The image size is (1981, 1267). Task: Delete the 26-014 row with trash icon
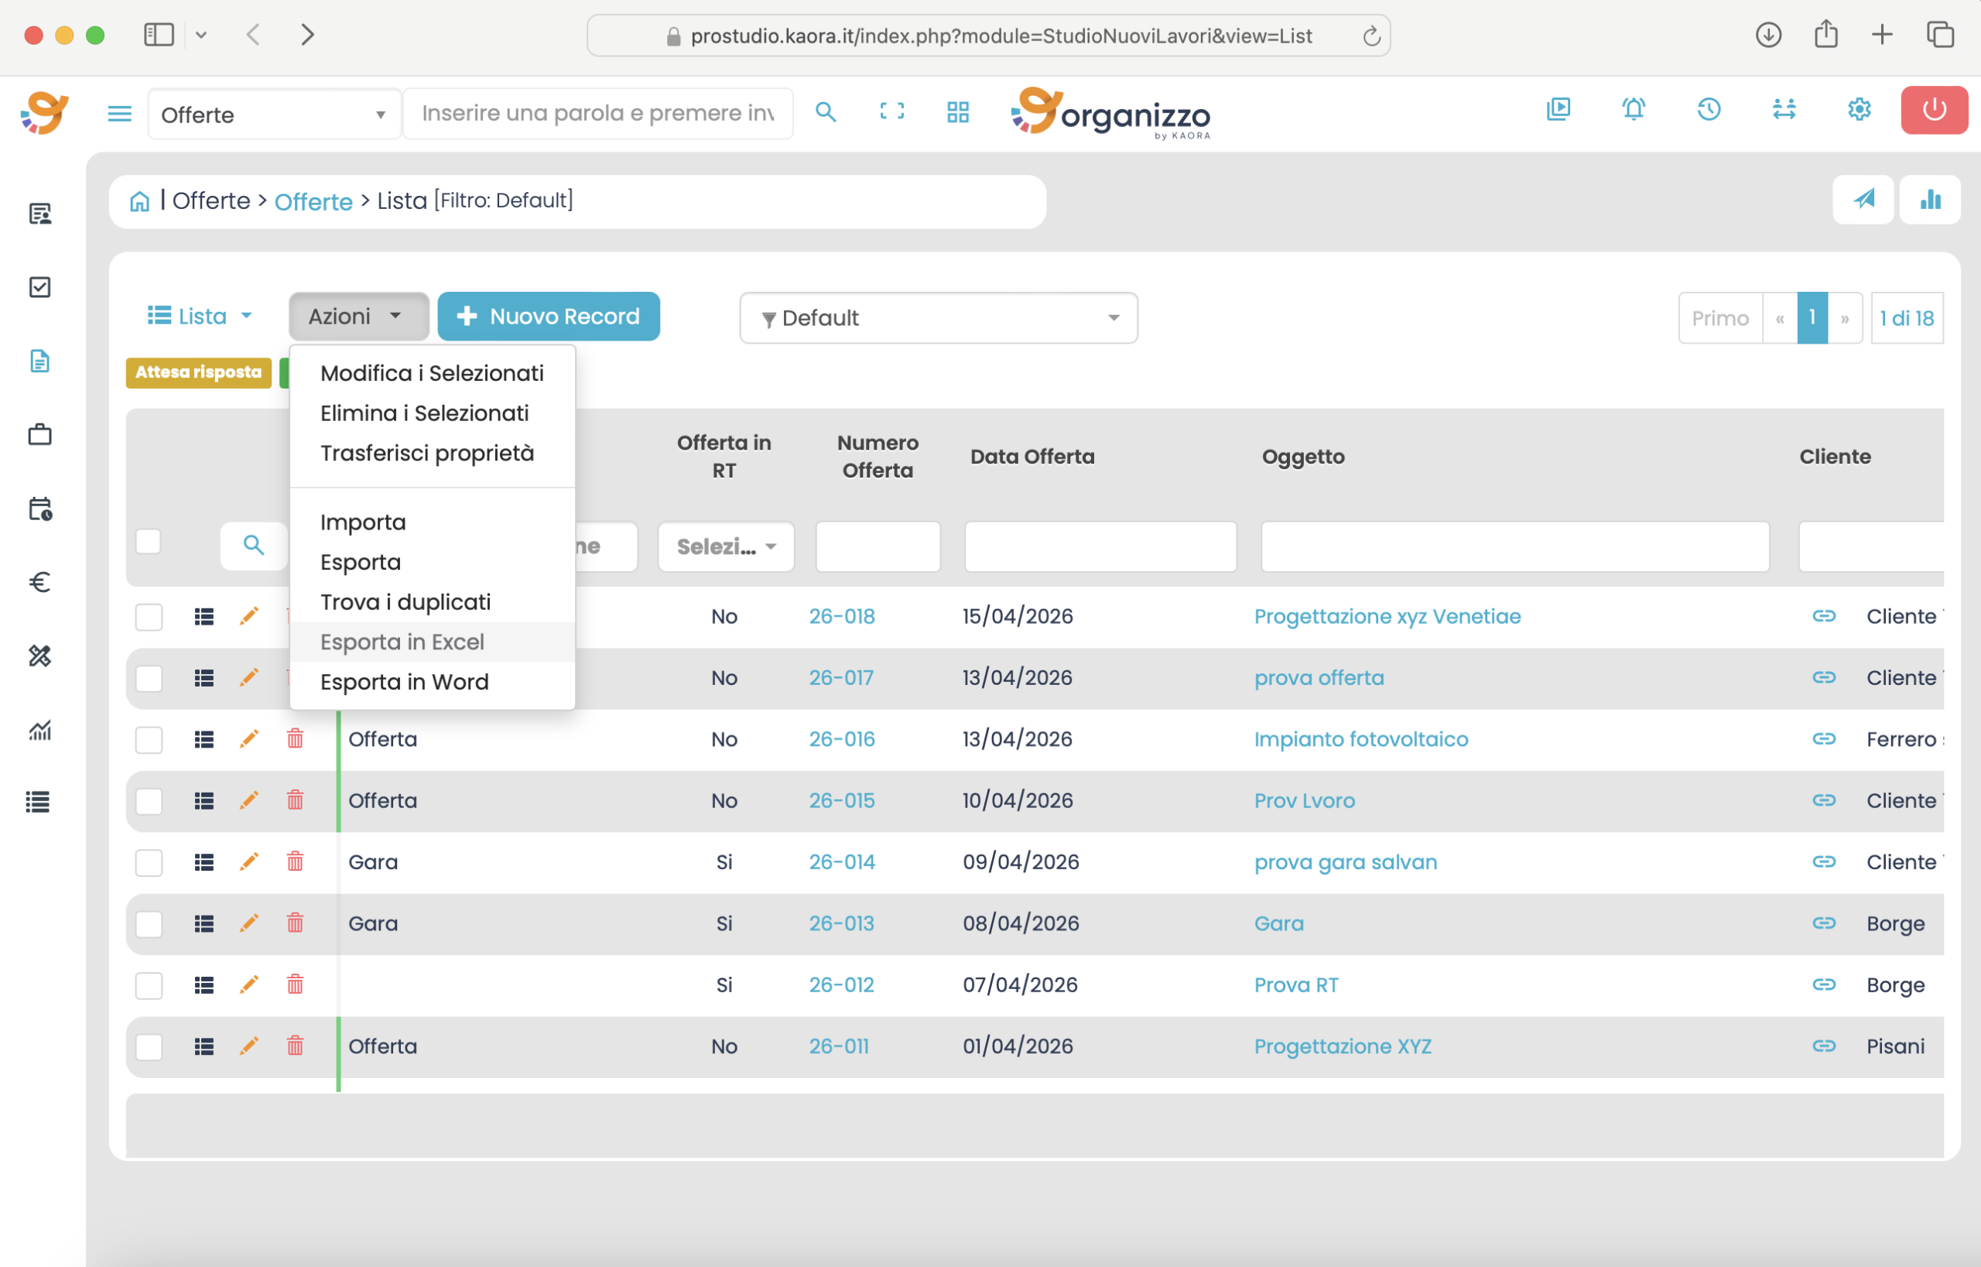pos(296,861)
